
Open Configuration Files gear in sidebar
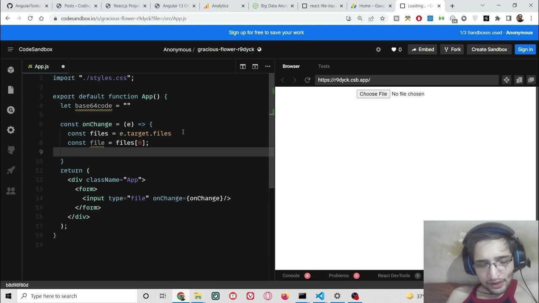11,130
